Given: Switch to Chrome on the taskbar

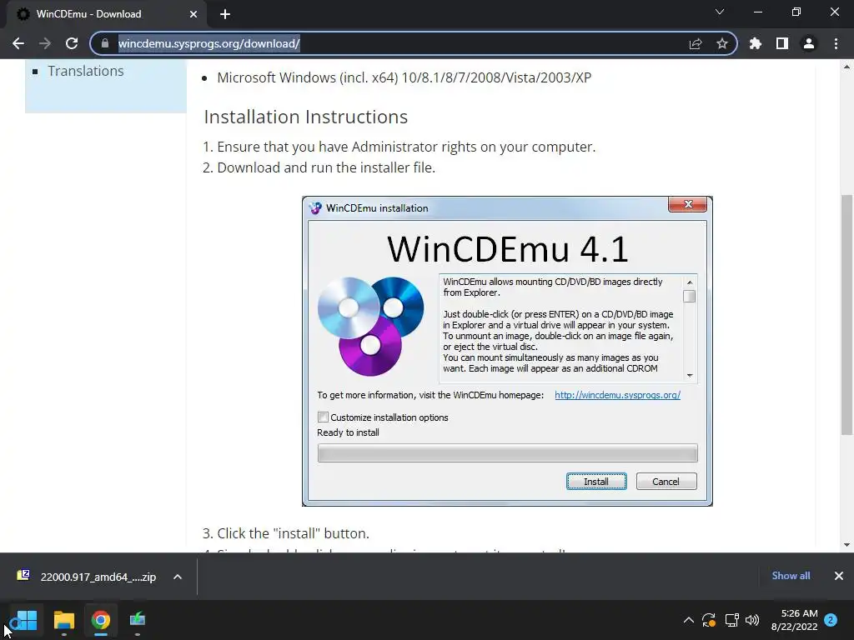Looking at the screenshot, I should pyautogui.click(x=101, y=620).
